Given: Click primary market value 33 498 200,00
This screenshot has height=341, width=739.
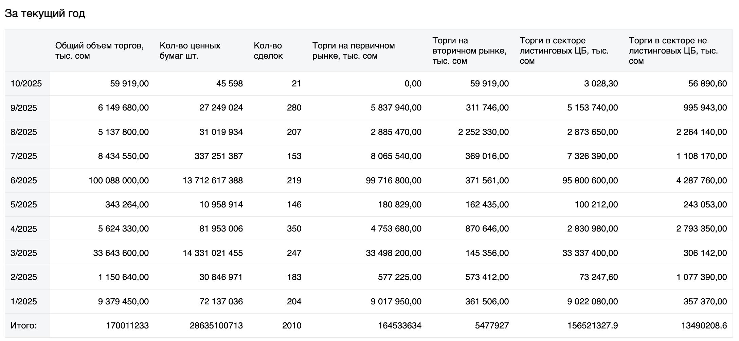Looking at the screenshot, I should (x=393, y=253).
